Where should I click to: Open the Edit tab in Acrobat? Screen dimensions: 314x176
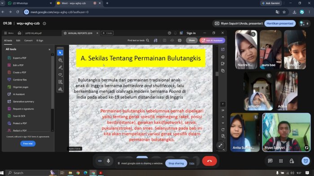18,41
